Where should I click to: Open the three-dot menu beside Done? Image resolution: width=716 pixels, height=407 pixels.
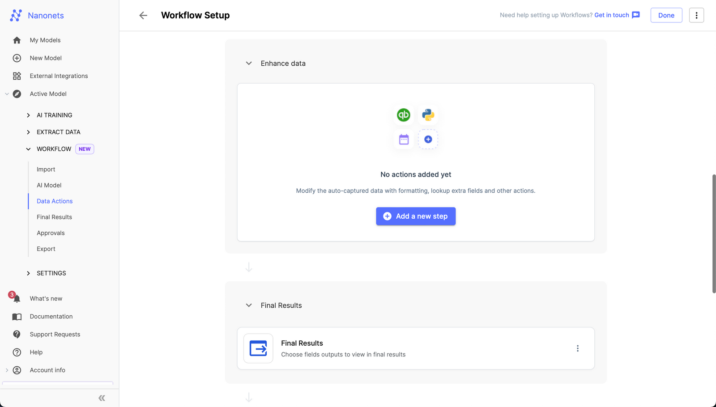(x=696, y=15)
